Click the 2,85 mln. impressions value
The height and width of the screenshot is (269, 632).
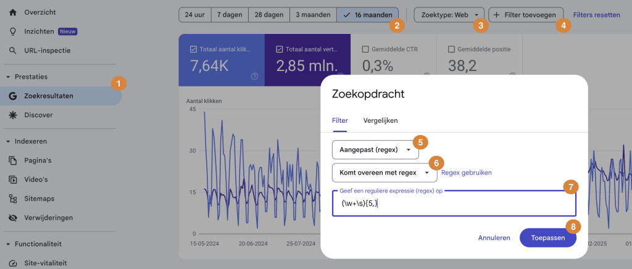[x=307, y=66]
